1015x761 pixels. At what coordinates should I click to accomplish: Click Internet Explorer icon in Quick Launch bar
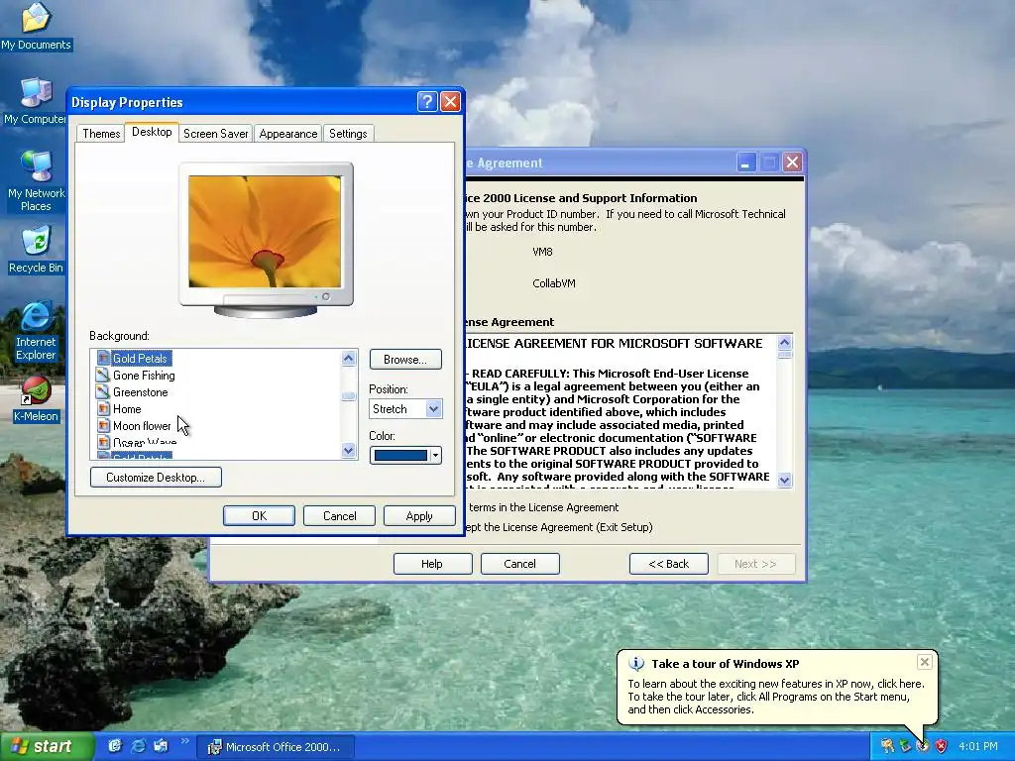click(138, 746)
